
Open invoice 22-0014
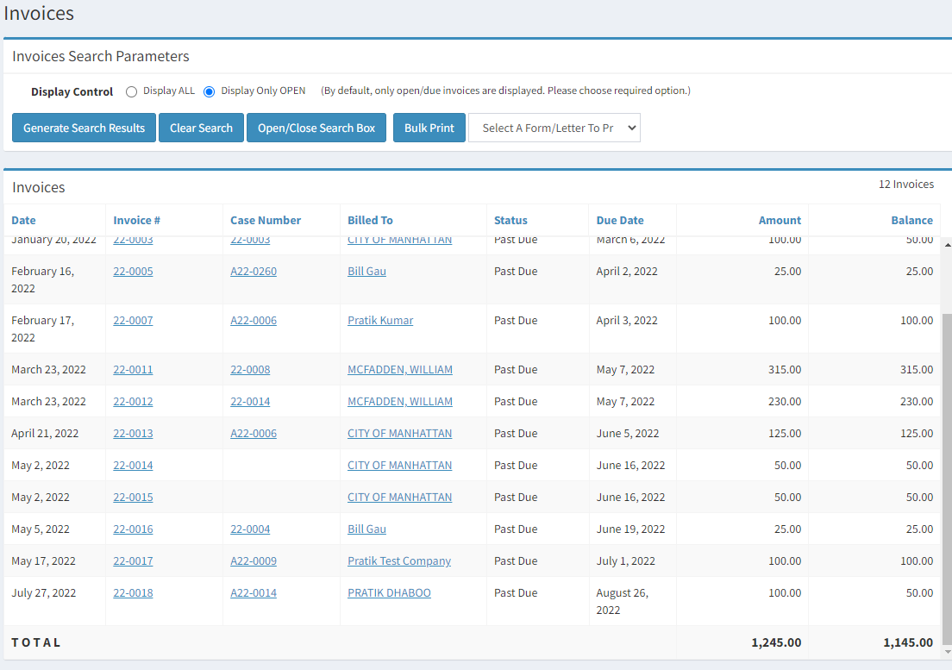pos(133,466)
